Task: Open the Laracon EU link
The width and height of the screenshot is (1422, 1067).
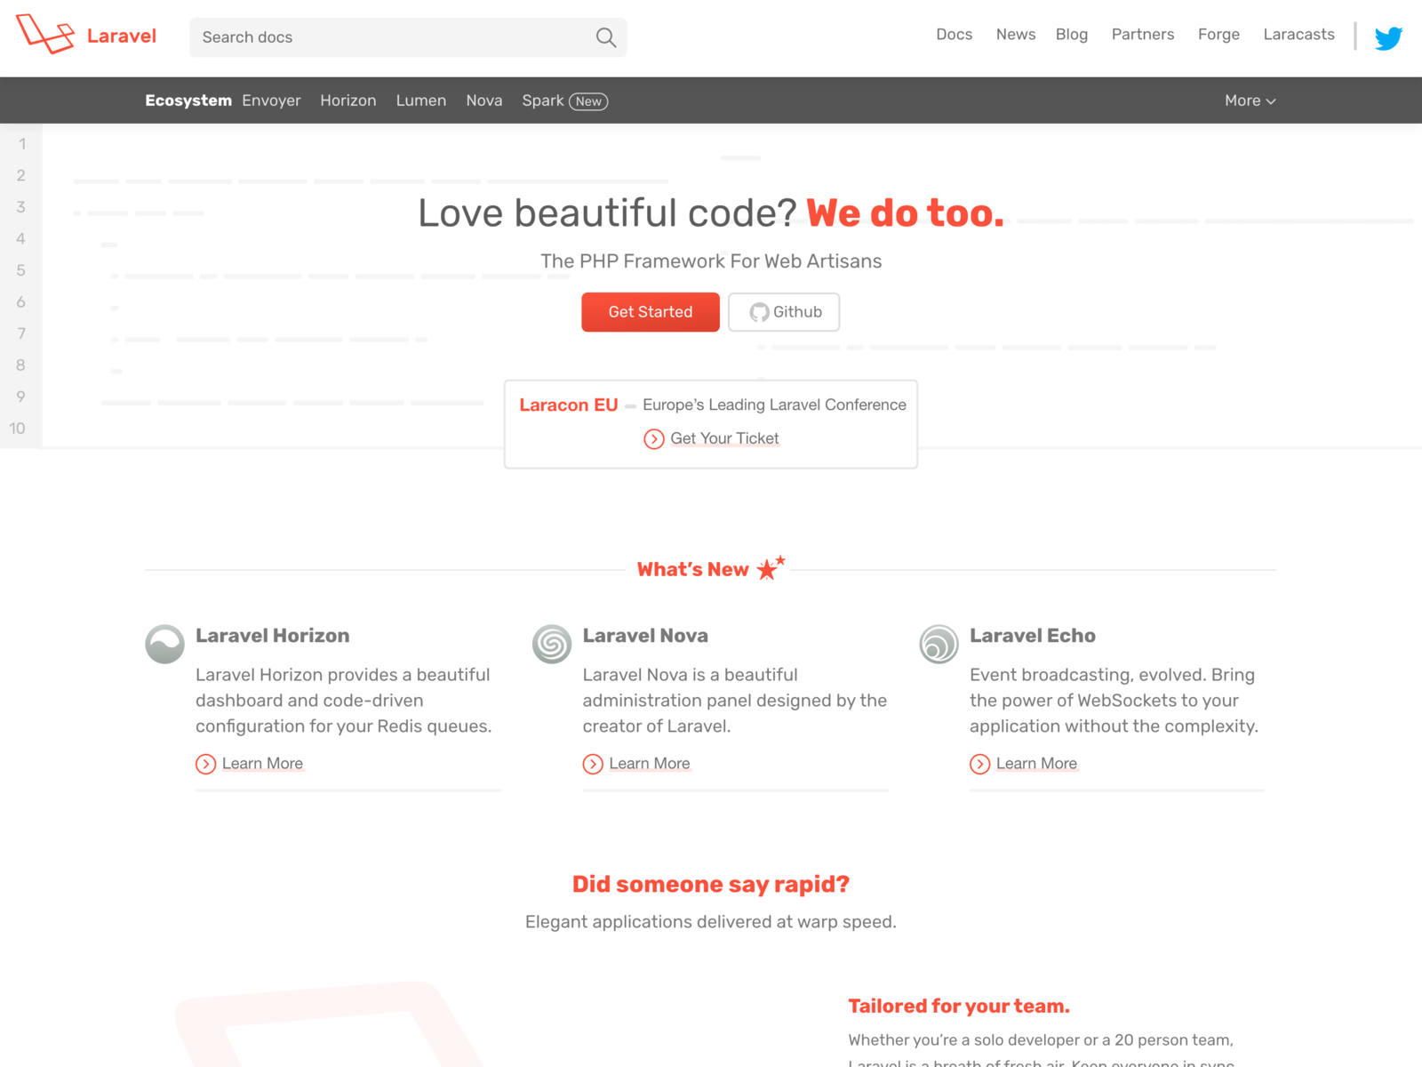Action: click(x=569, y=405)
